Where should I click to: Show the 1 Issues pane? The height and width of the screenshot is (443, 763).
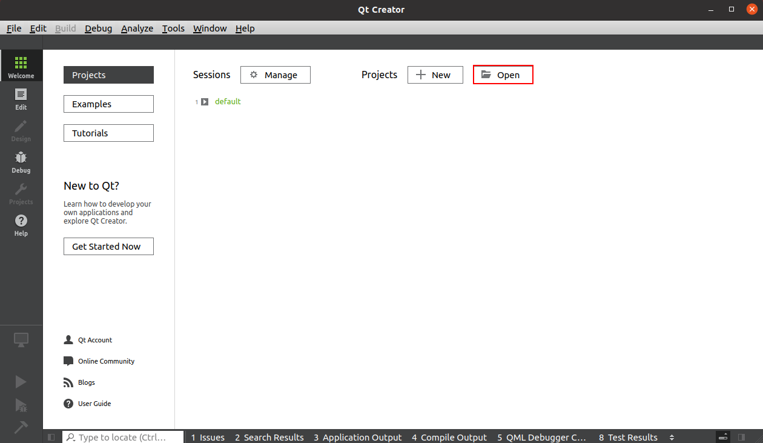tap(208, 437)
